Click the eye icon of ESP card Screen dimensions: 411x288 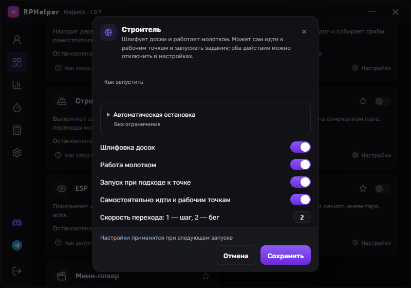62,189
